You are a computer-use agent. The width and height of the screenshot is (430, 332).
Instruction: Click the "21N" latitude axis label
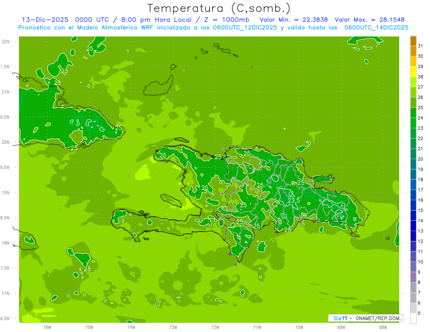5,92
